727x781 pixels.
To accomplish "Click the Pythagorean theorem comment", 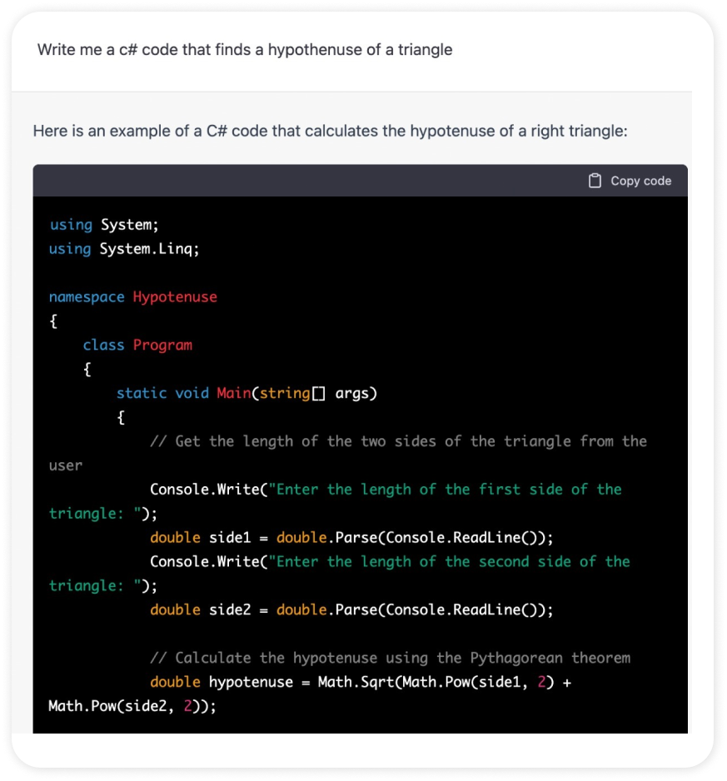I will tap(390, 658).
